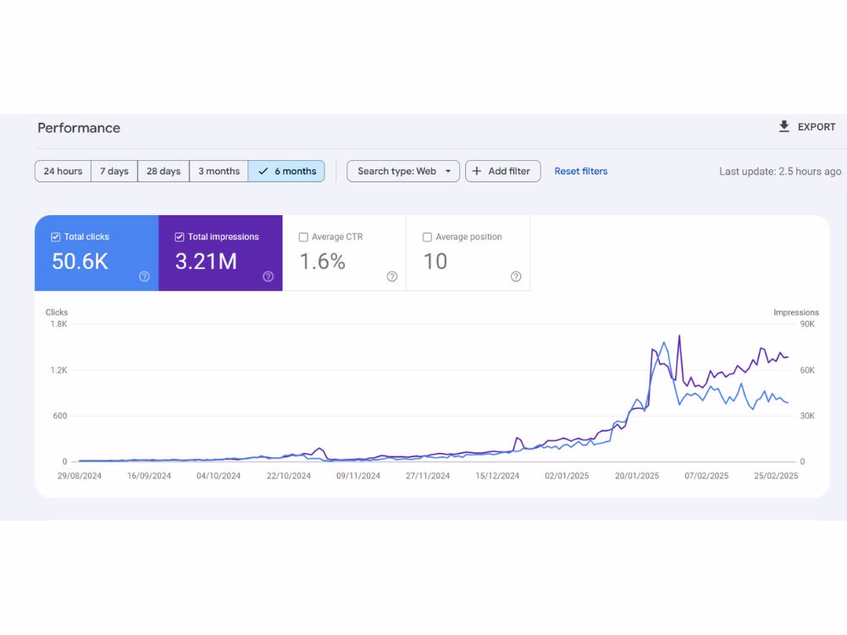847x635 pixels.
Task: Click the Export download icon
Action: point(784,127)
